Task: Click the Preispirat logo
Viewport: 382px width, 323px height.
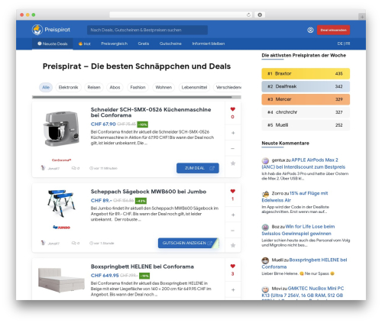Action: 51,30
